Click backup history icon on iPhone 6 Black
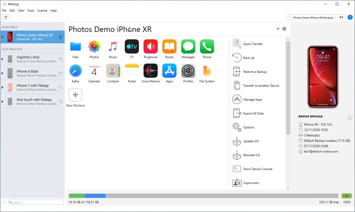355x212 pixels. coord(61,73)
